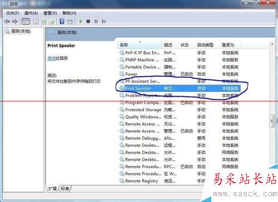
Task: Select the Print Spooler service row
Action: tap(179, 88)
